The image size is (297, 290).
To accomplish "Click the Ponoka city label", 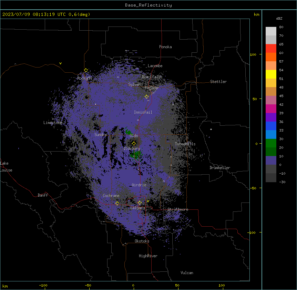I will (165, 47).
